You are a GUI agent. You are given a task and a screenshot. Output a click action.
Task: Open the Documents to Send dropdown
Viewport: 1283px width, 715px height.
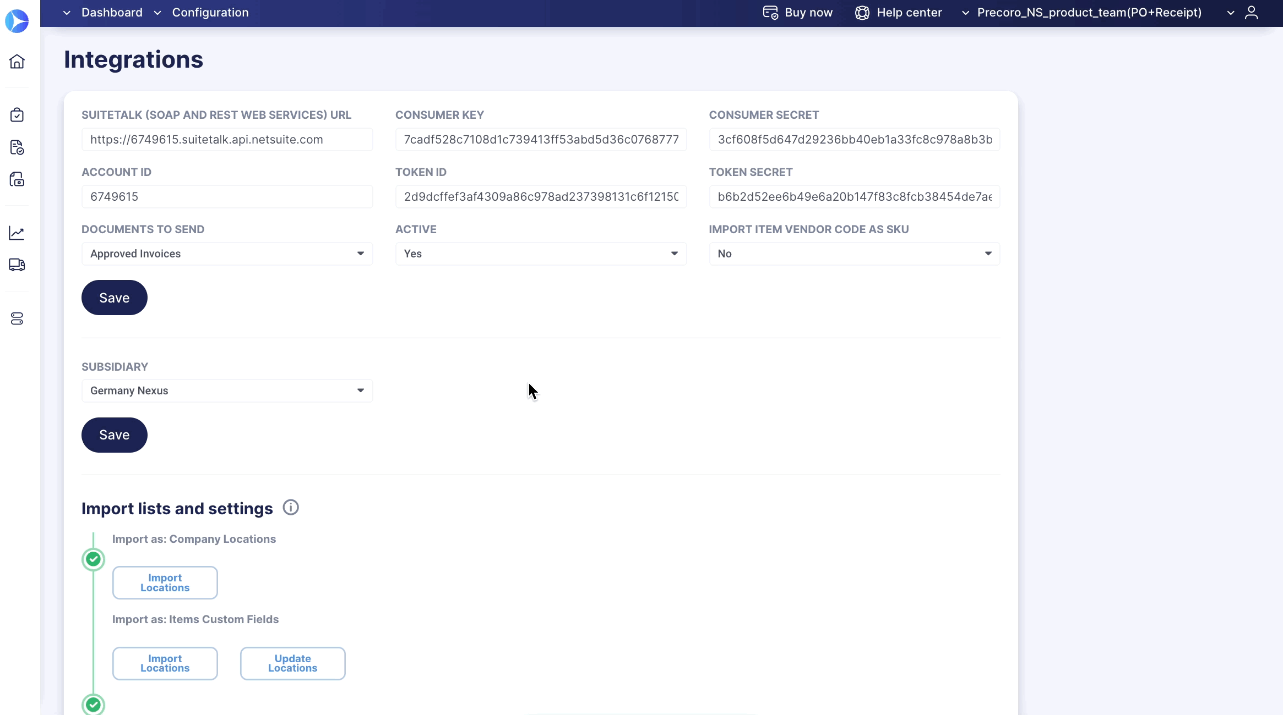tap(227, 254)
